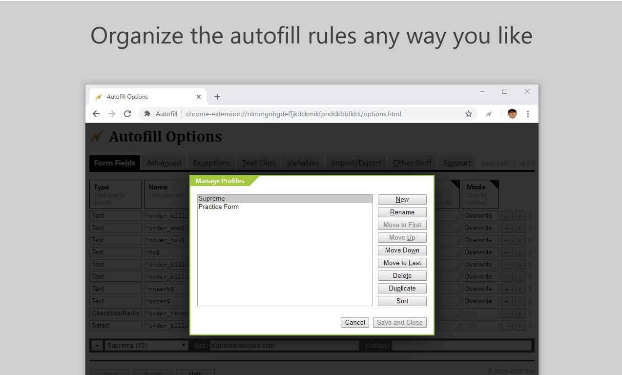Open the Supreme (10) profile dropdown
This screenshot has width=622, height=375.
[146, 345]
